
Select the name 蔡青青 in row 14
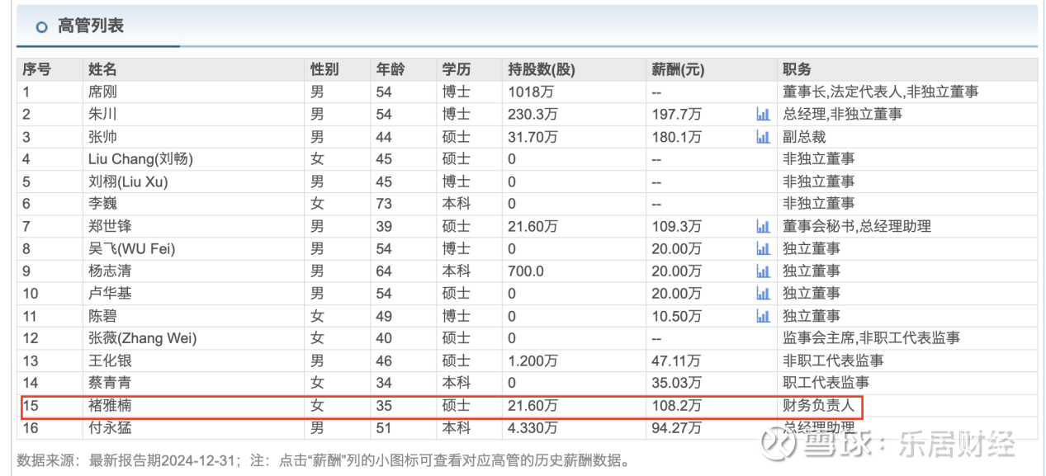(x=110, y=383)
